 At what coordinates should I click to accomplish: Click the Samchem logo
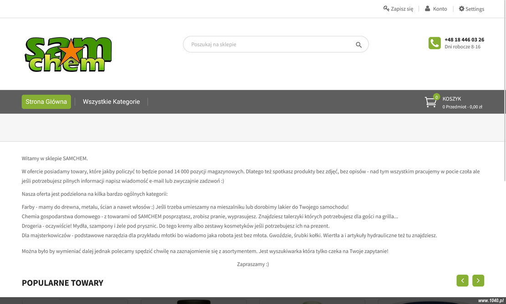pos(68,54)
